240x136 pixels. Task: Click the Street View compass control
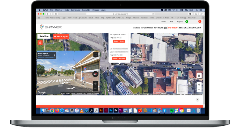tap(95, 74)
